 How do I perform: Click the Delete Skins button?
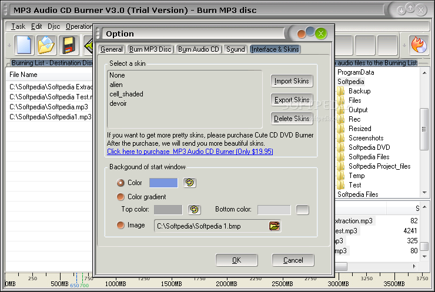[292, 119]
